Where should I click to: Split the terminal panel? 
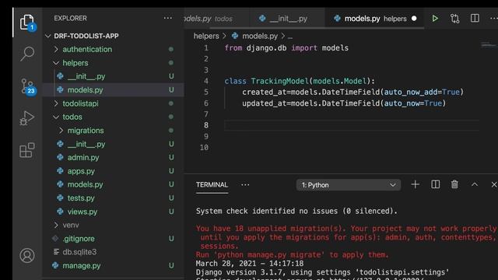[435, 184]
